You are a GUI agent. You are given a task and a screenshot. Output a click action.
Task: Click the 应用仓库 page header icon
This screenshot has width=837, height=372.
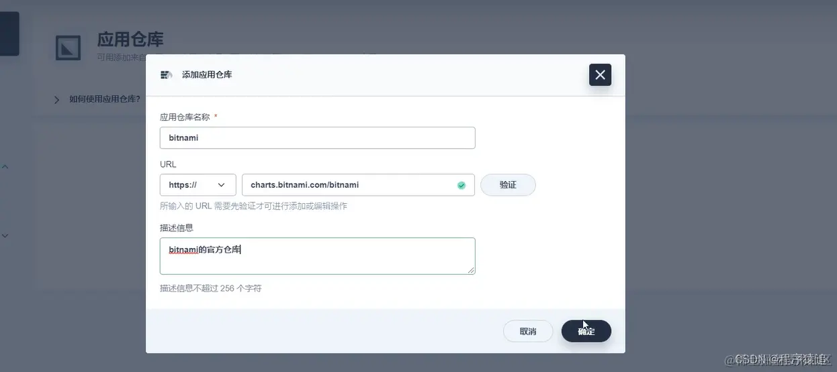[x=68, y=47]
